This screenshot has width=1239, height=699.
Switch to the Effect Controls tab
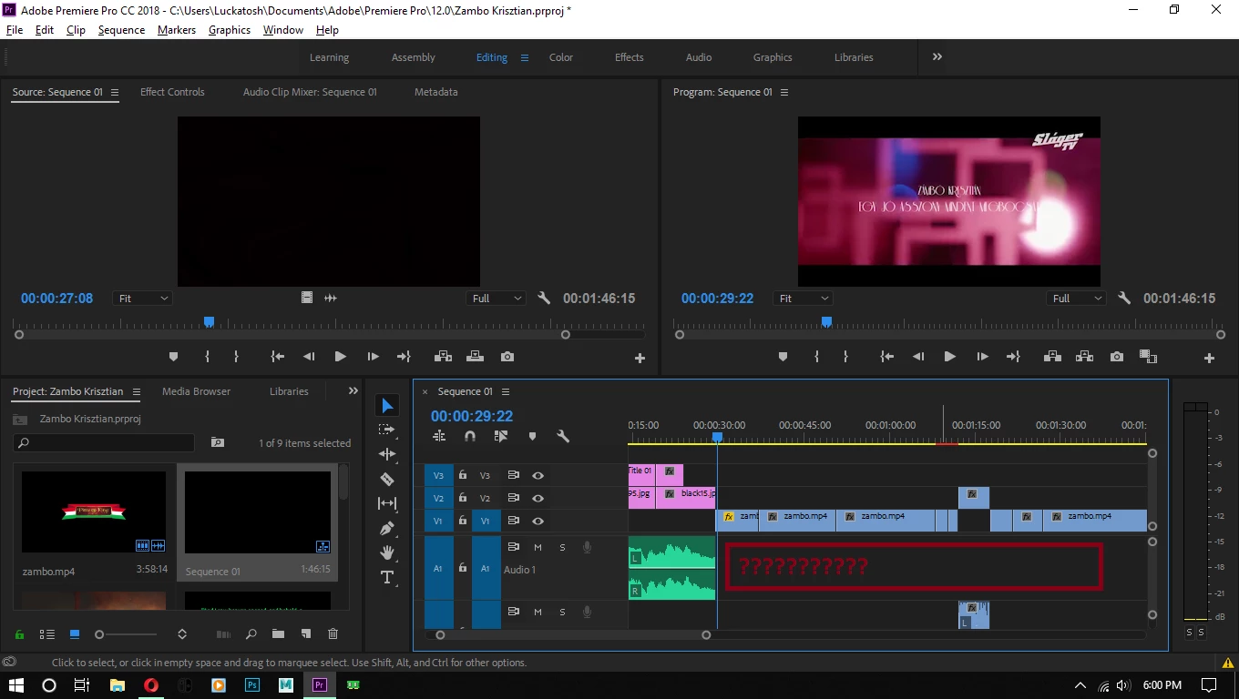pos(172,92)
